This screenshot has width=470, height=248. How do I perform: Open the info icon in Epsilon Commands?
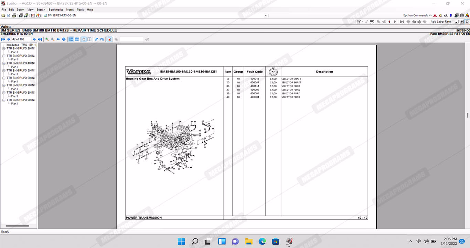462,15
